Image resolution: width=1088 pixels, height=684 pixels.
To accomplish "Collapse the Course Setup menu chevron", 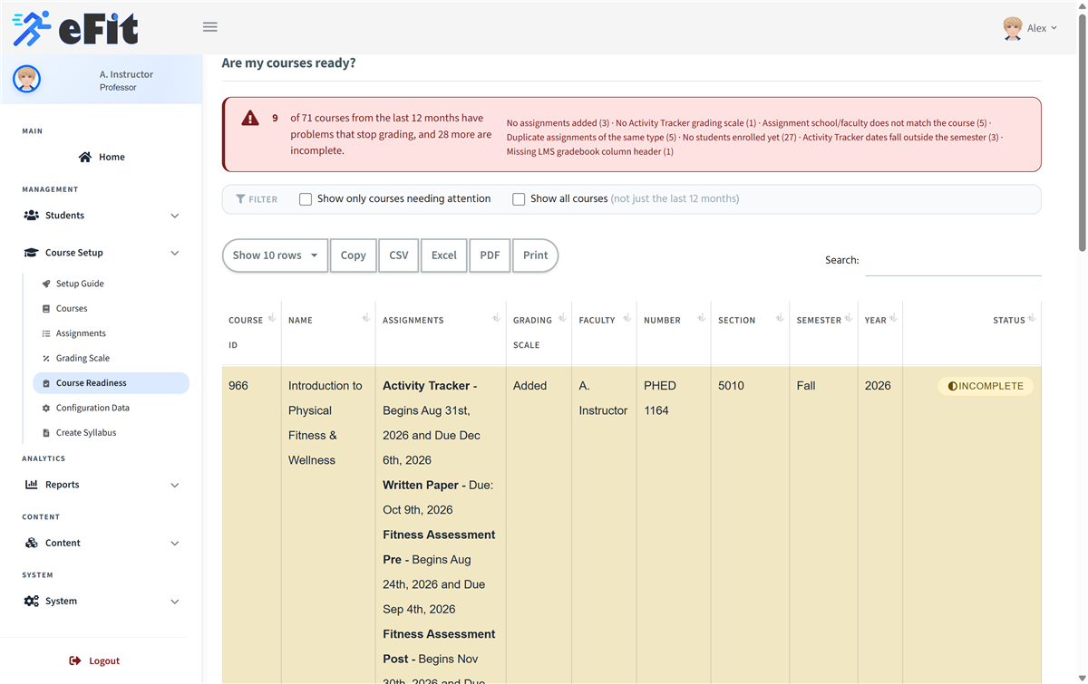I will coord(175,253).
